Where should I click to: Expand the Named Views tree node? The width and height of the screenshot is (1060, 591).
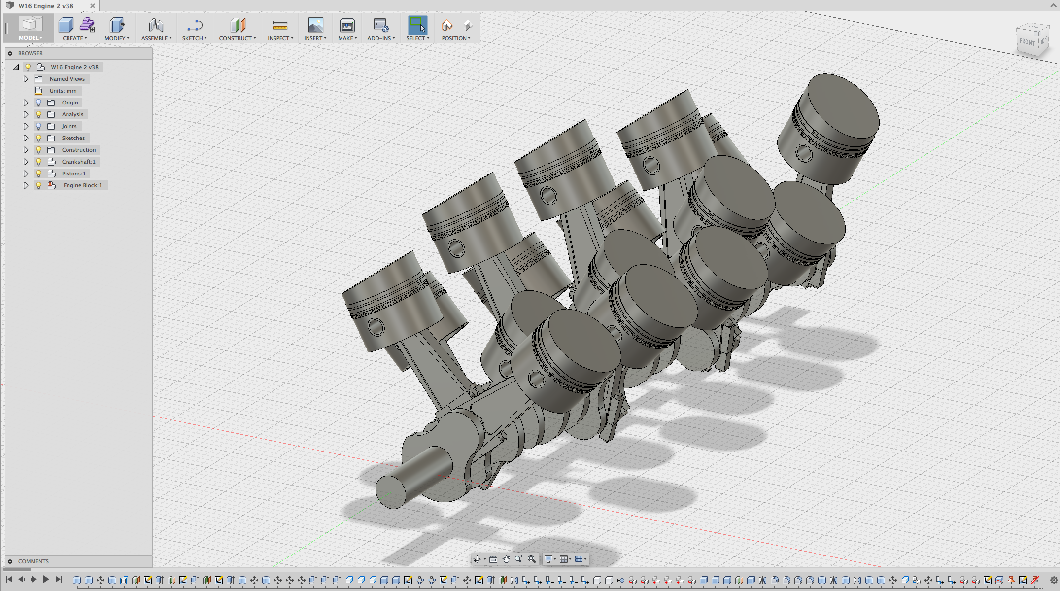click(26, 79)
